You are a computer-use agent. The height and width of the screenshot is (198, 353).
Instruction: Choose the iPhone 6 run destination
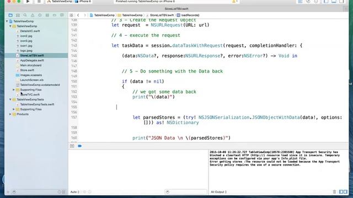pyautogui.click(x=83, y=1)
